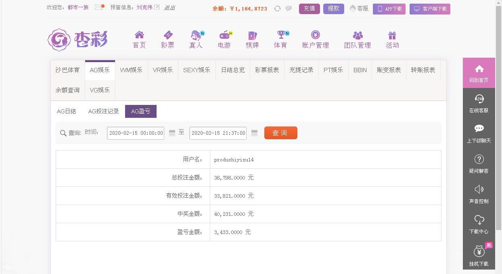
Task: Refresh the balance with circular arrows icon
Action: [278, 8]
